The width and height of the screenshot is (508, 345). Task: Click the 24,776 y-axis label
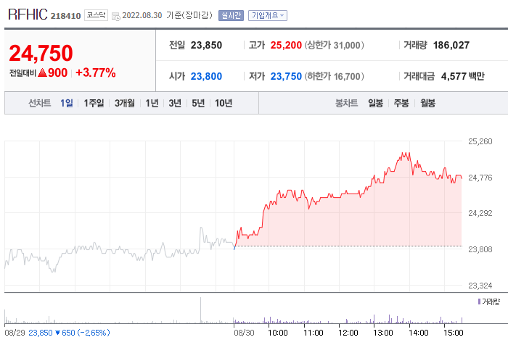point(480,178)
